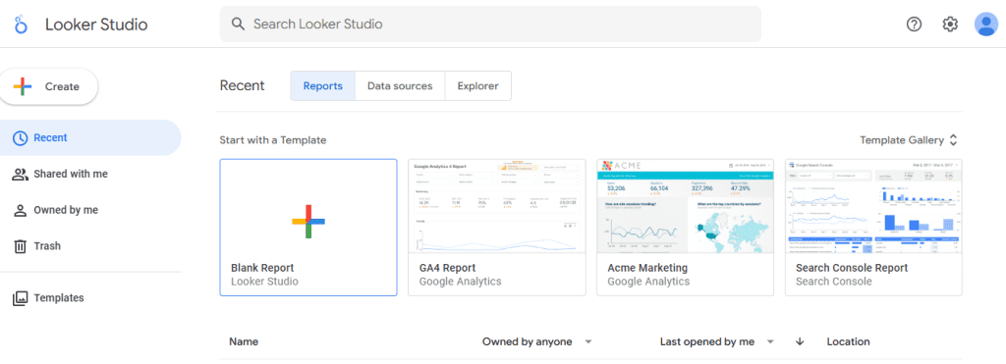The height and width of the screenshot is (364, 1006).
Task: Open the Search Console Report template
Action: coord(873,228)
